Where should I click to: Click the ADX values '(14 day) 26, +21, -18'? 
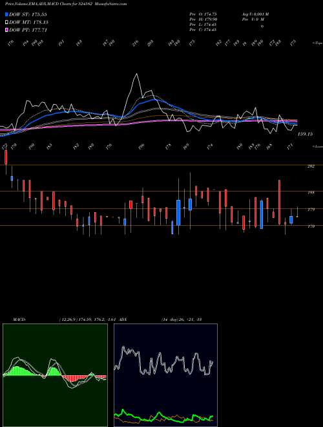[x=181, y=319]
